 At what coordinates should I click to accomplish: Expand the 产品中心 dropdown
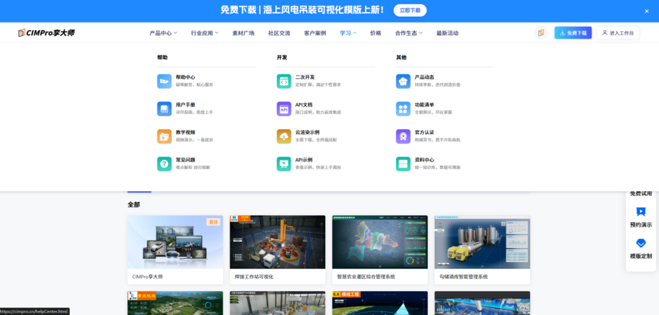click(x=164, y=33)
